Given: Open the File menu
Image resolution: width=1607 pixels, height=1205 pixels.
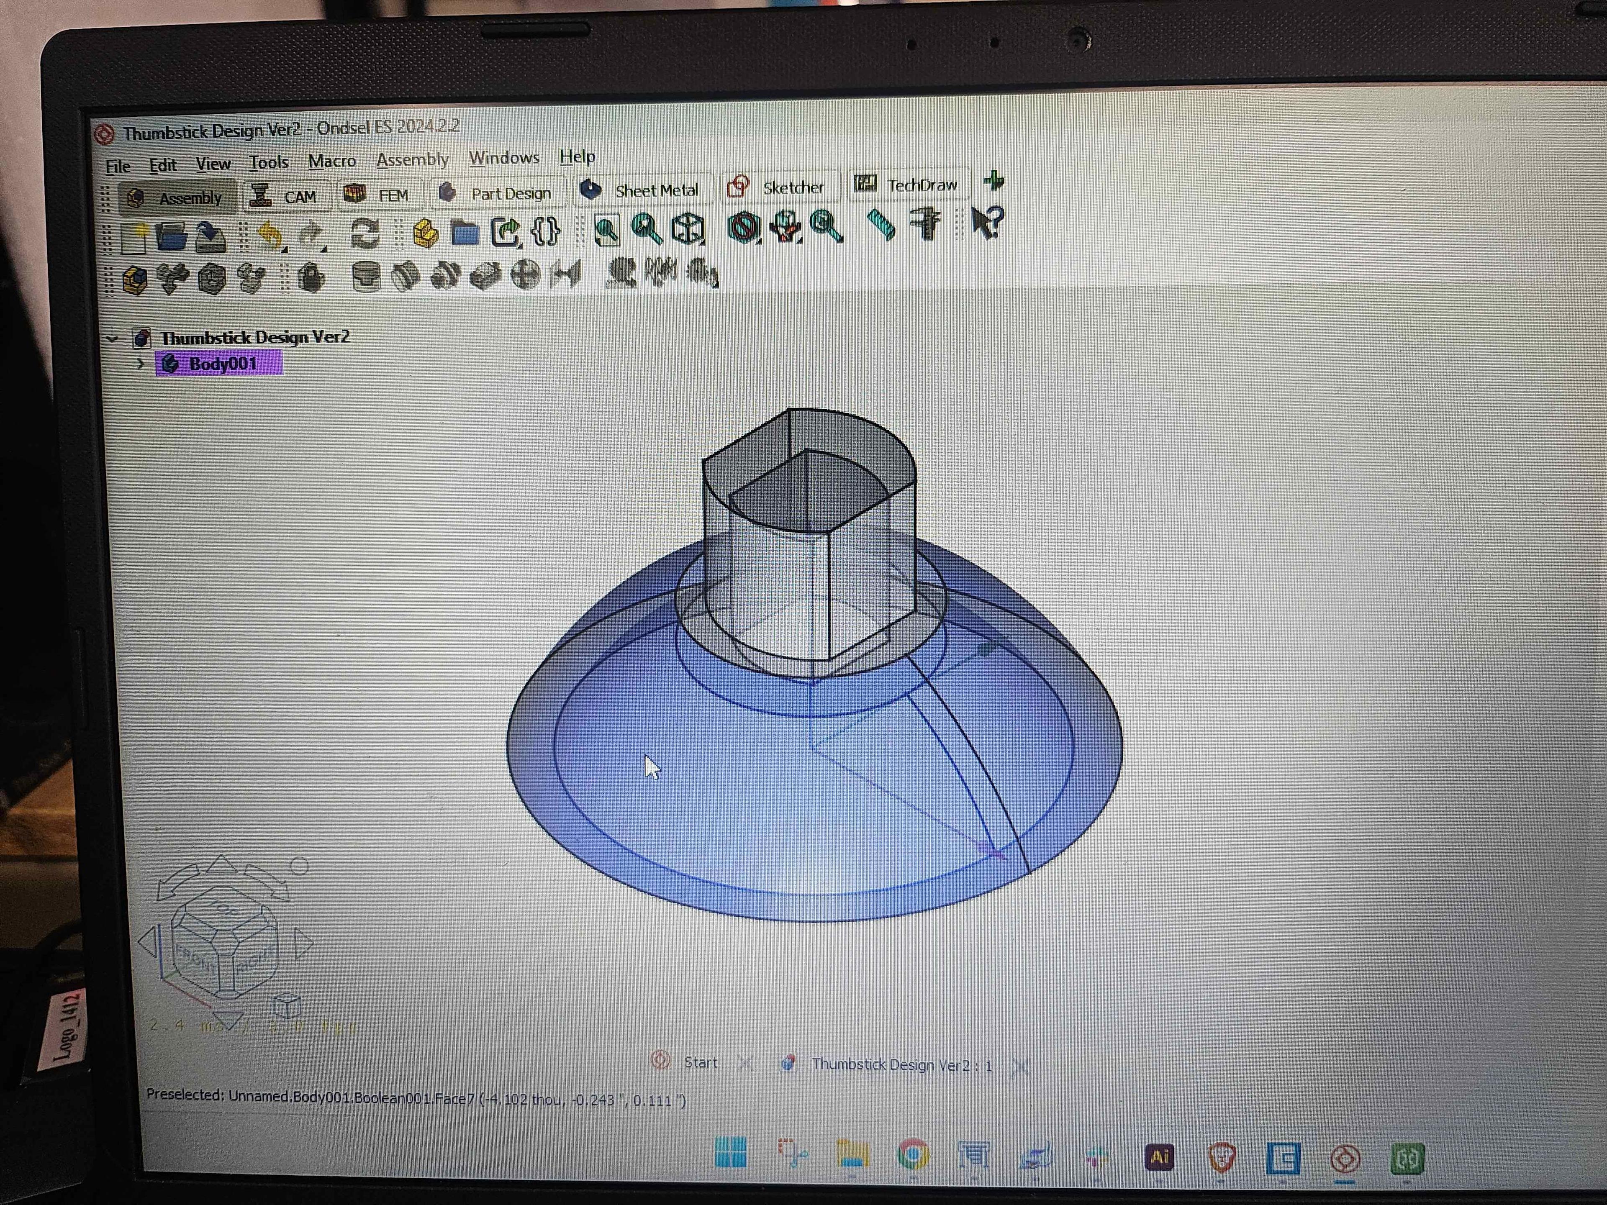Looking at the screenshot, I should pyautogui.click(x=118, y=167).
